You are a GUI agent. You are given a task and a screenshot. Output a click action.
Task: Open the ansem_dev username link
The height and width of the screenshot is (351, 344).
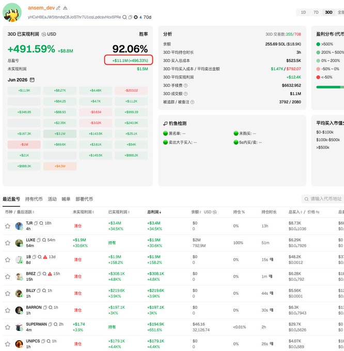click(x=41, y=8)
